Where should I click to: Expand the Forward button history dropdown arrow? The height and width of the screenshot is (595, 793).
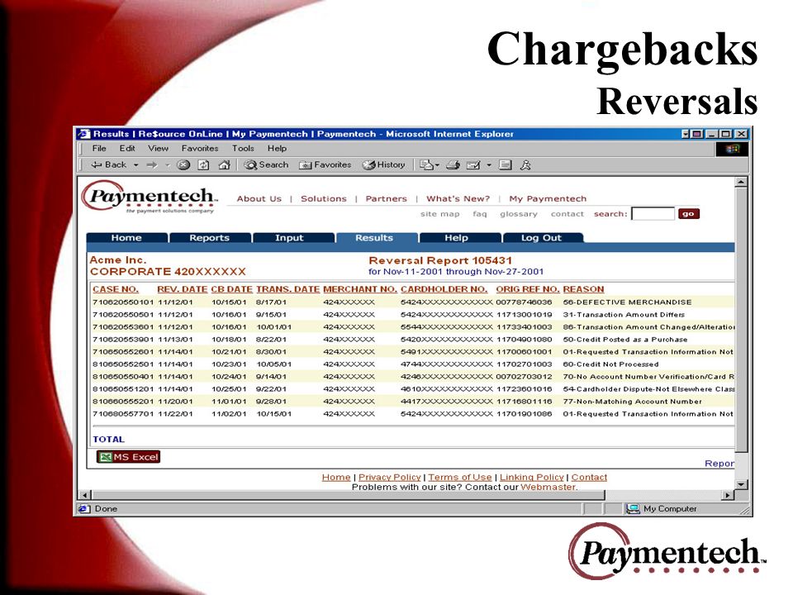point(168,165)
